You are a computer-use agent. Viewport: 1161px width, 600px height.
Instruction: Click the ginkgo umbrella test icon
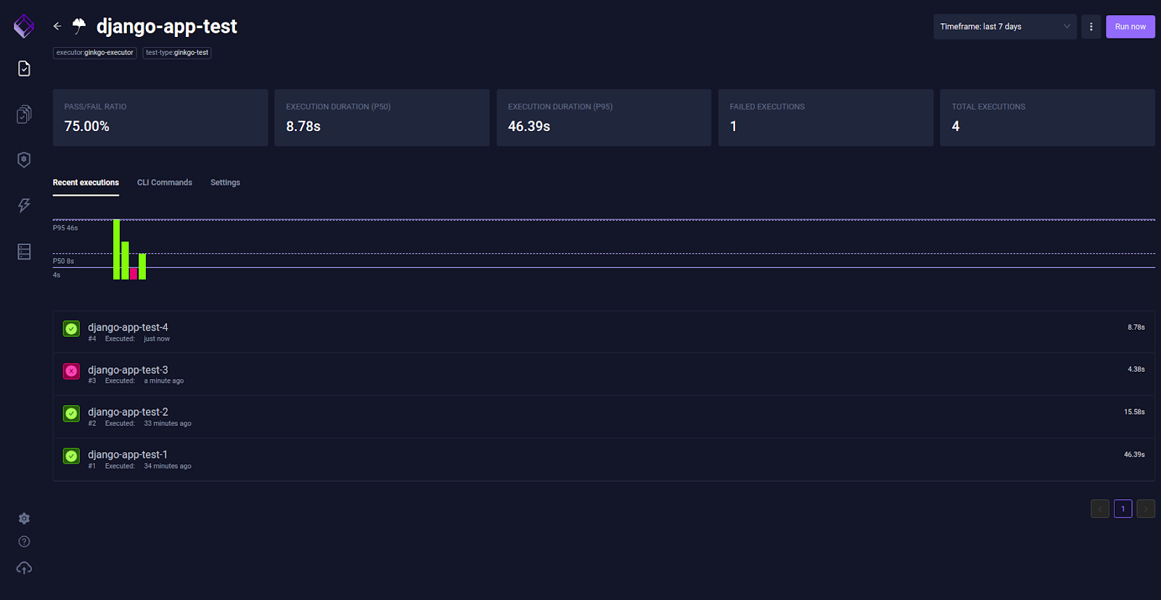pyautogui.click(x=79, y=26)
